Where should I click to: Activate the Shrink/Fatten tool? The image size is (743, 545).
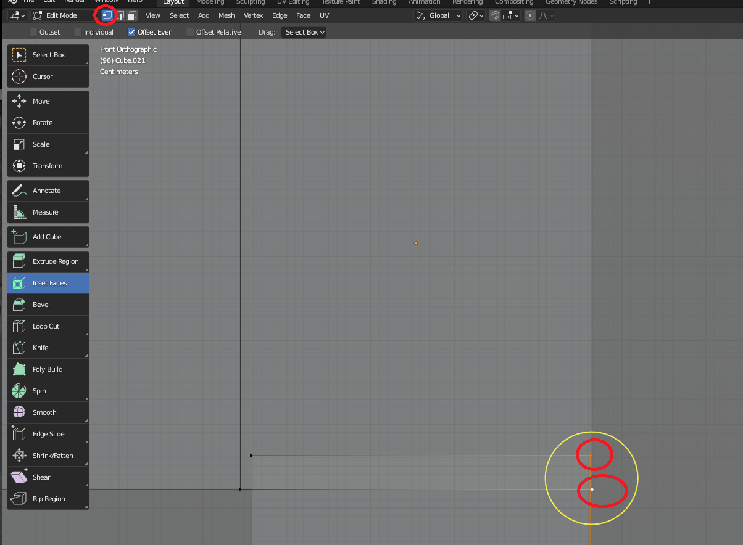pyautogui.click(x=48, y=456)
